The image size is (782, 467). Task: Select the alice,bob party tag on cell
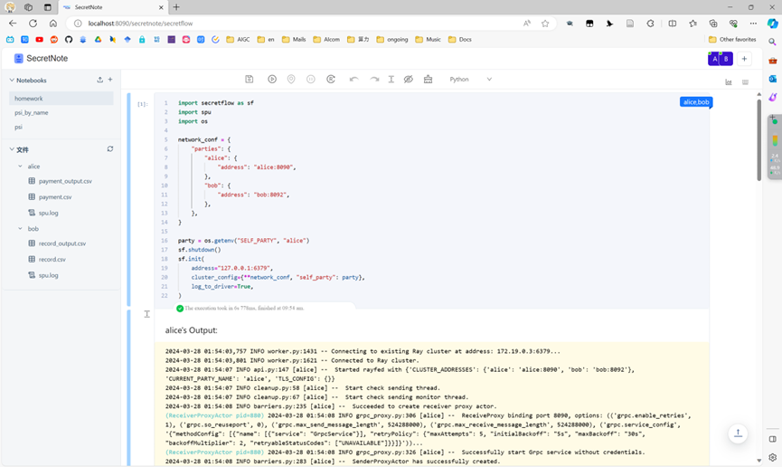(695, 102)
